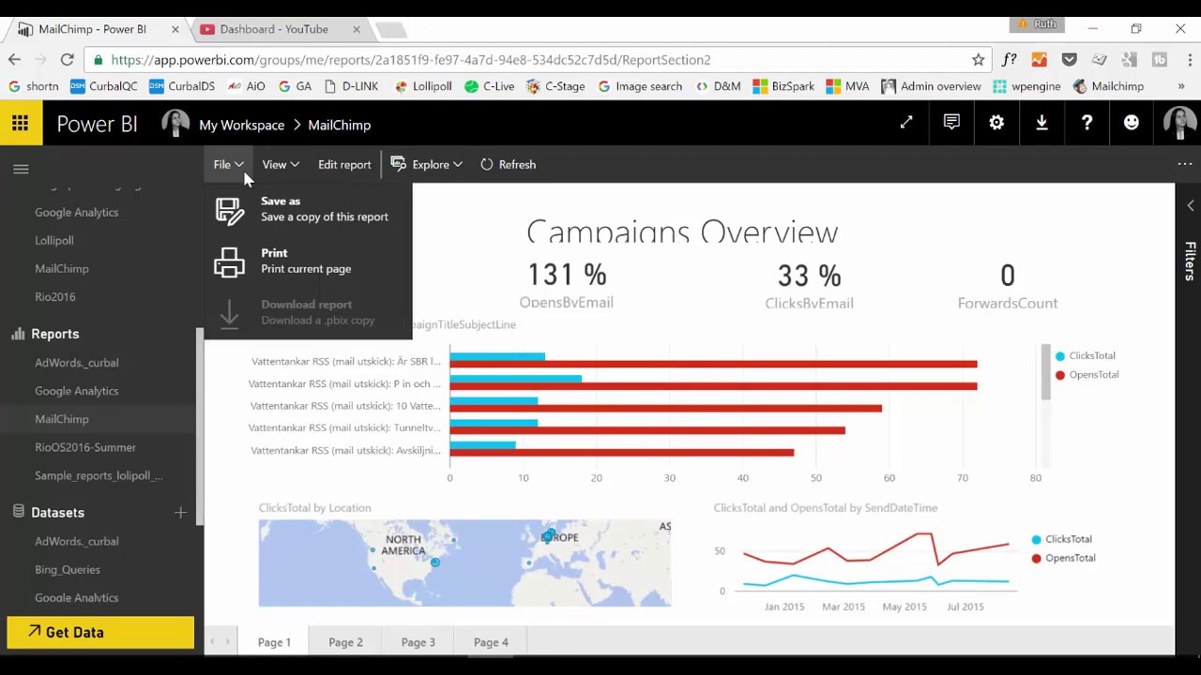Viewport: 1201px width, 675px height.
Task: Open Bing_Queries dataset
Action: pyautogui.click(x=68, y=569)
